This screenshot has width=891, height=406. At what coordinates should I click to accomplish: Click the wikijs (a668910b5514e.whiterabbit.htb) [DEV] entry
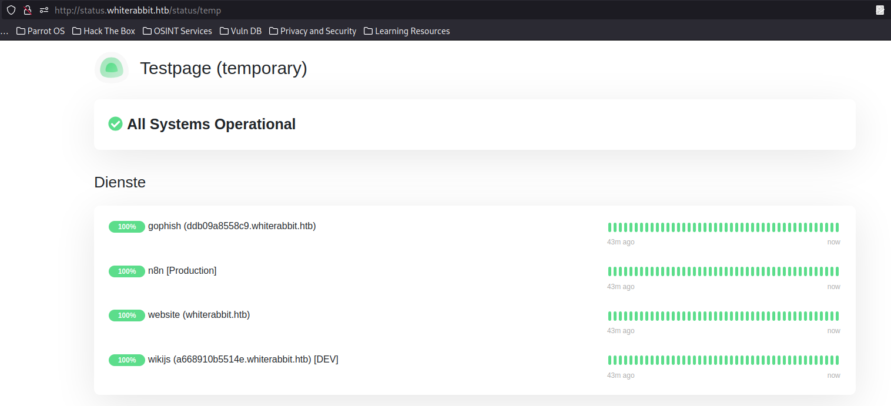[x=243, y=360]
